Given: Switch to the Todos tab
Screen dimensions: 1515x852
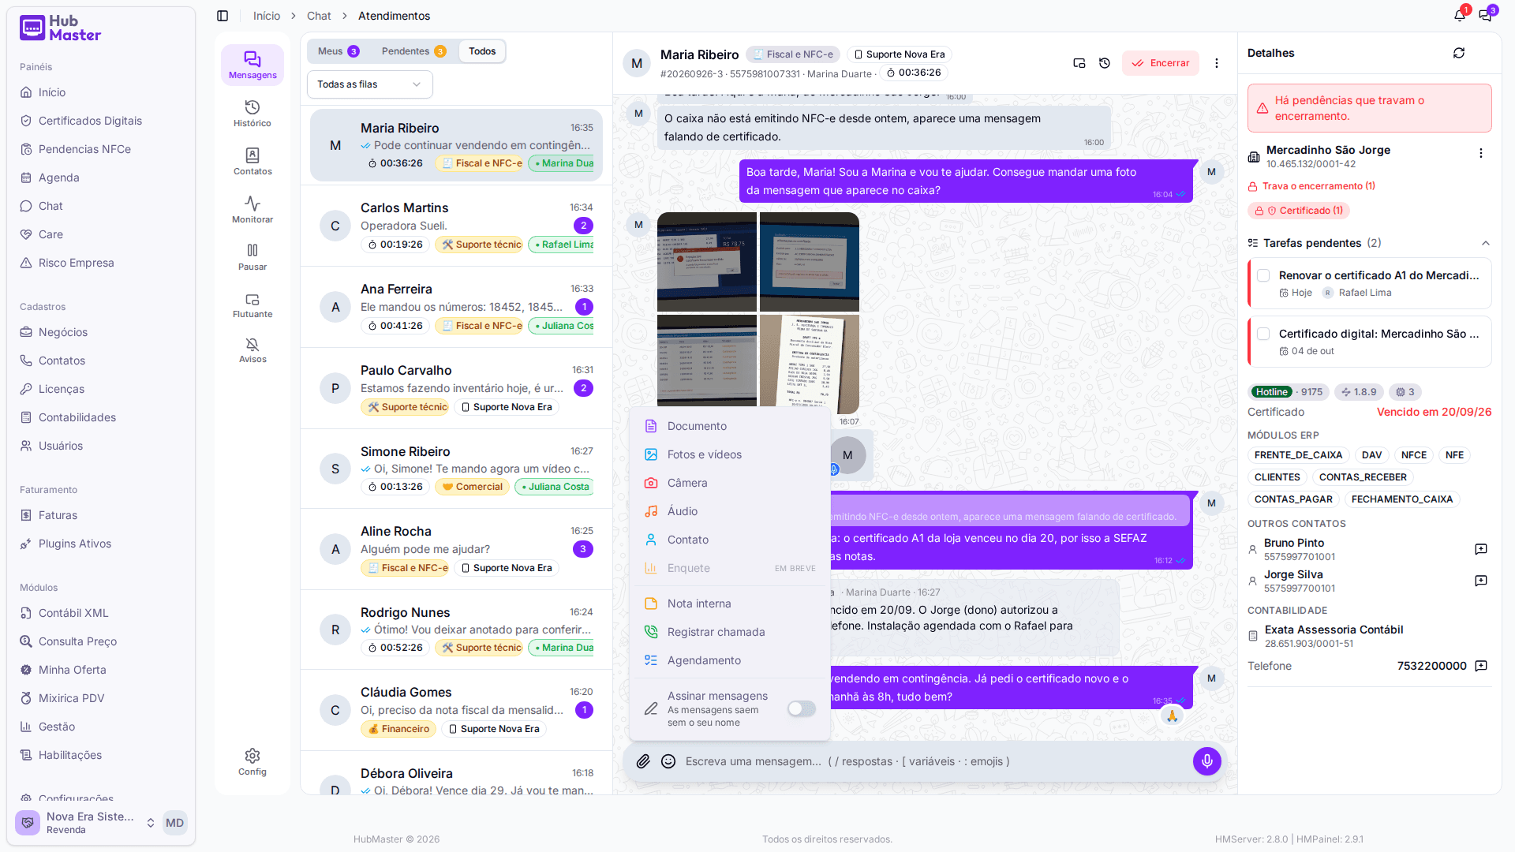Looking at the screenshot, I should [482, 51].
